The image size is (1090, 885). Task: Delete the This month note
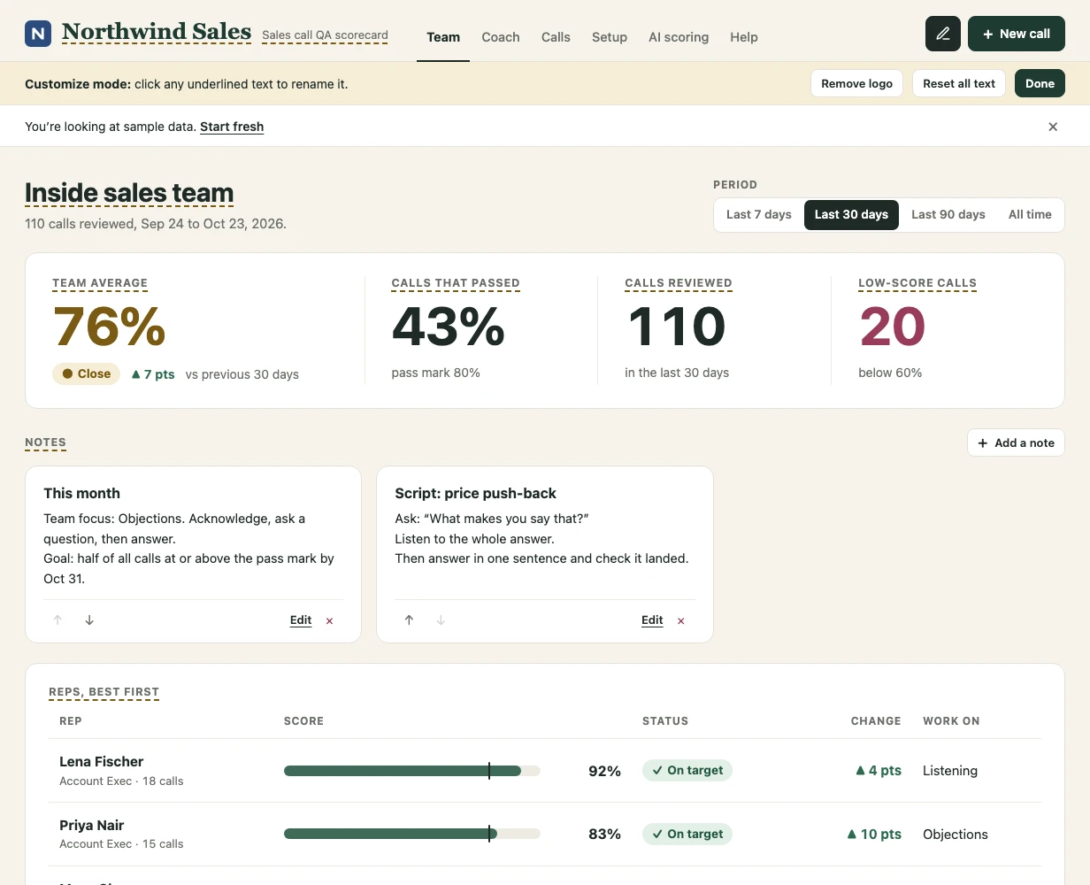point(330,621)
